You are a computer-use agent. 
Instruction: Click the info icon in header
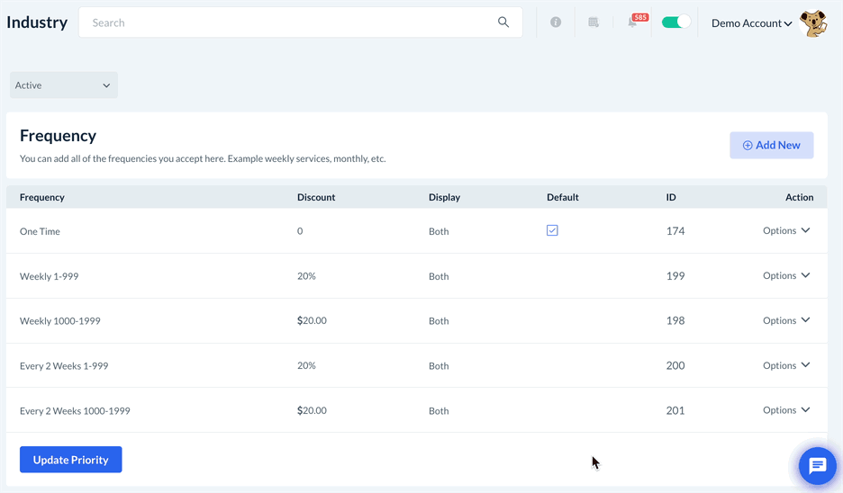pos(556,22)
